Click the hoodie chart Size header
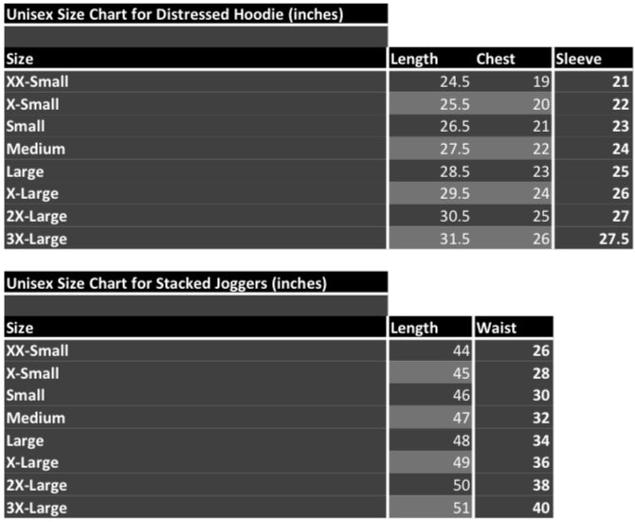Screen dimensions: 635x522 click(x=20, y=59)
